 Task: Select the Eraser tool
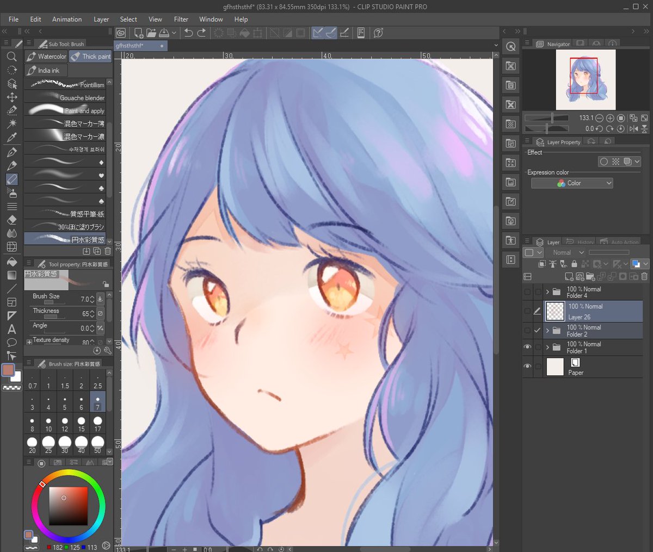pos(11,220)
